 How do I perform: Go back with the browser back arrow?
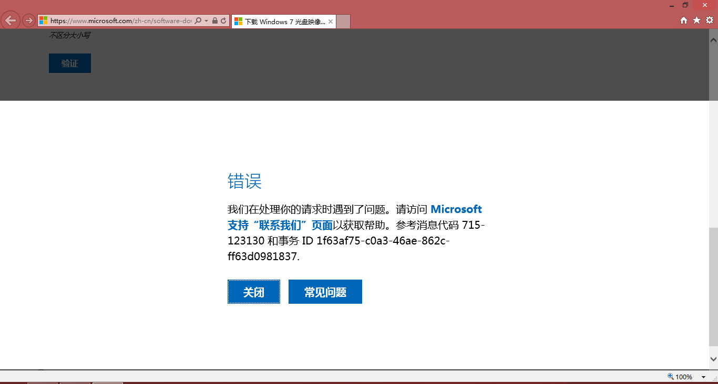[11, 20]
